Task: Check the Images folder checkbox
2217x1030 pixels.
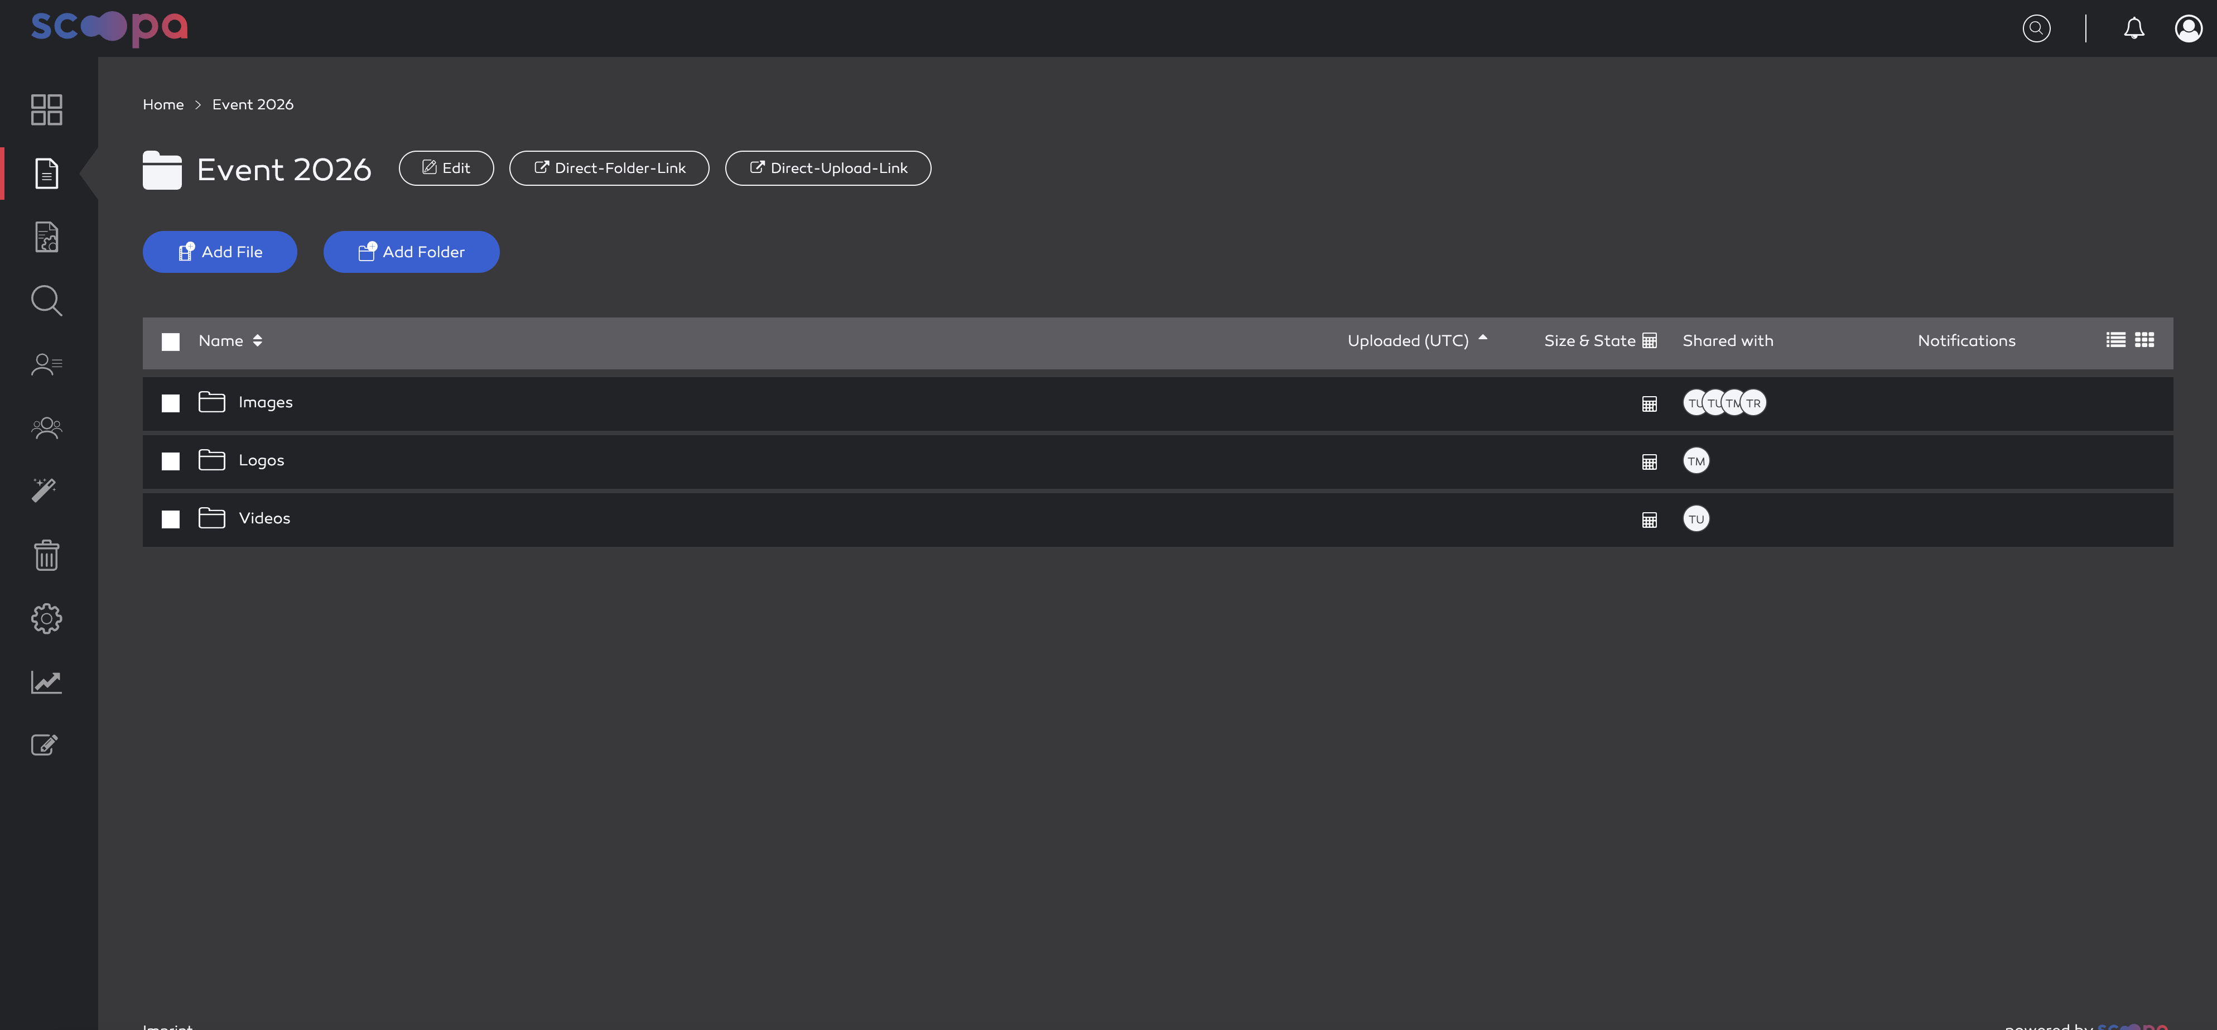Action: 170,403
